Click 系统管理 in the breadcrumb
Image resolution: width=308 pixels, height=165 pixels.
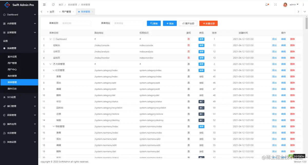(72, 5)
